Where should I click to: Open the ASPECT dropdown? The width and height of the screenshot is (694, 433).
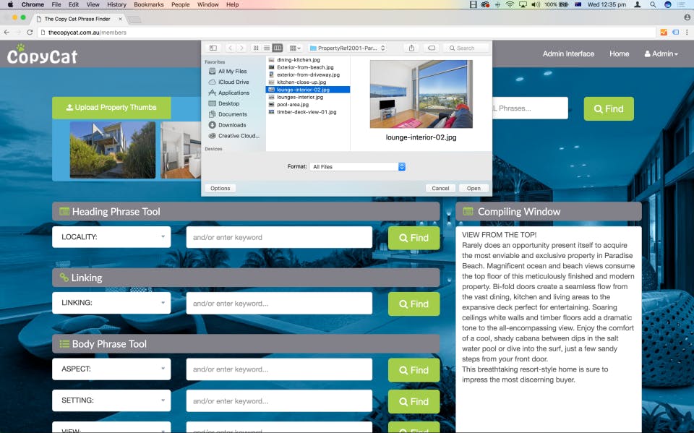pos(111,369)
